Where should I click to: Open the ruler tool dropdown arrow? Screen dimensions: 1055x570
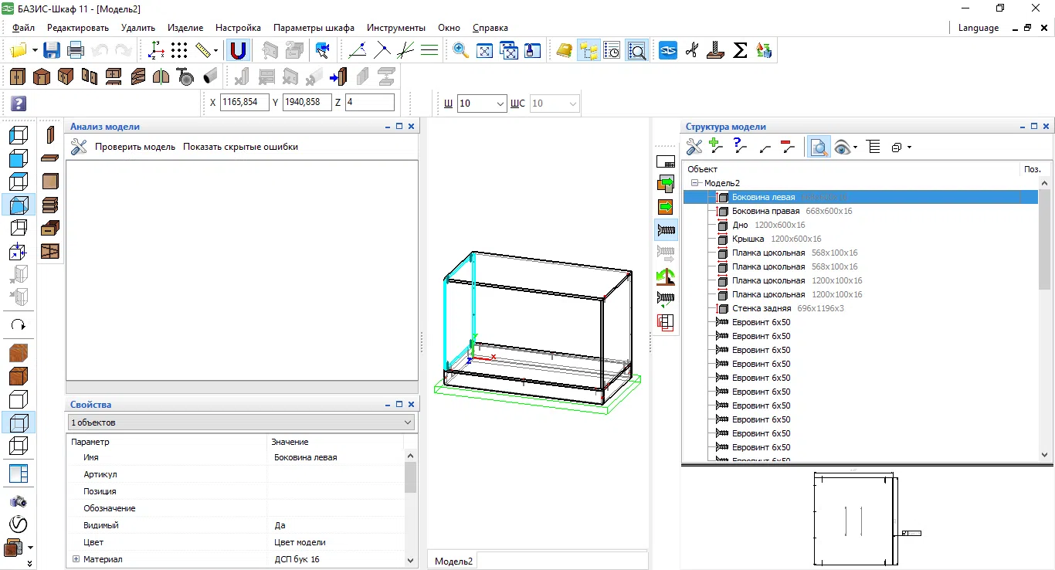click(x=215, y=51)
